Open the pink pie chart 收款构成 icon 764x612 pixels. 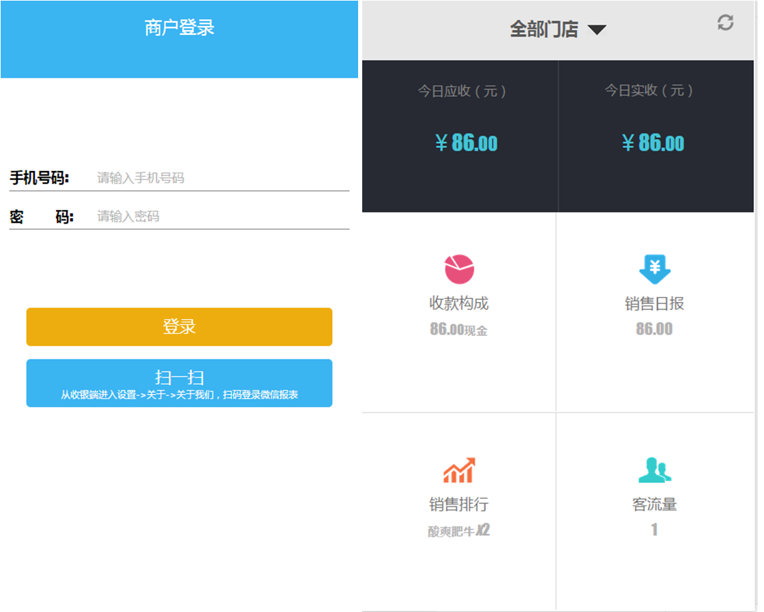point(459,269)
